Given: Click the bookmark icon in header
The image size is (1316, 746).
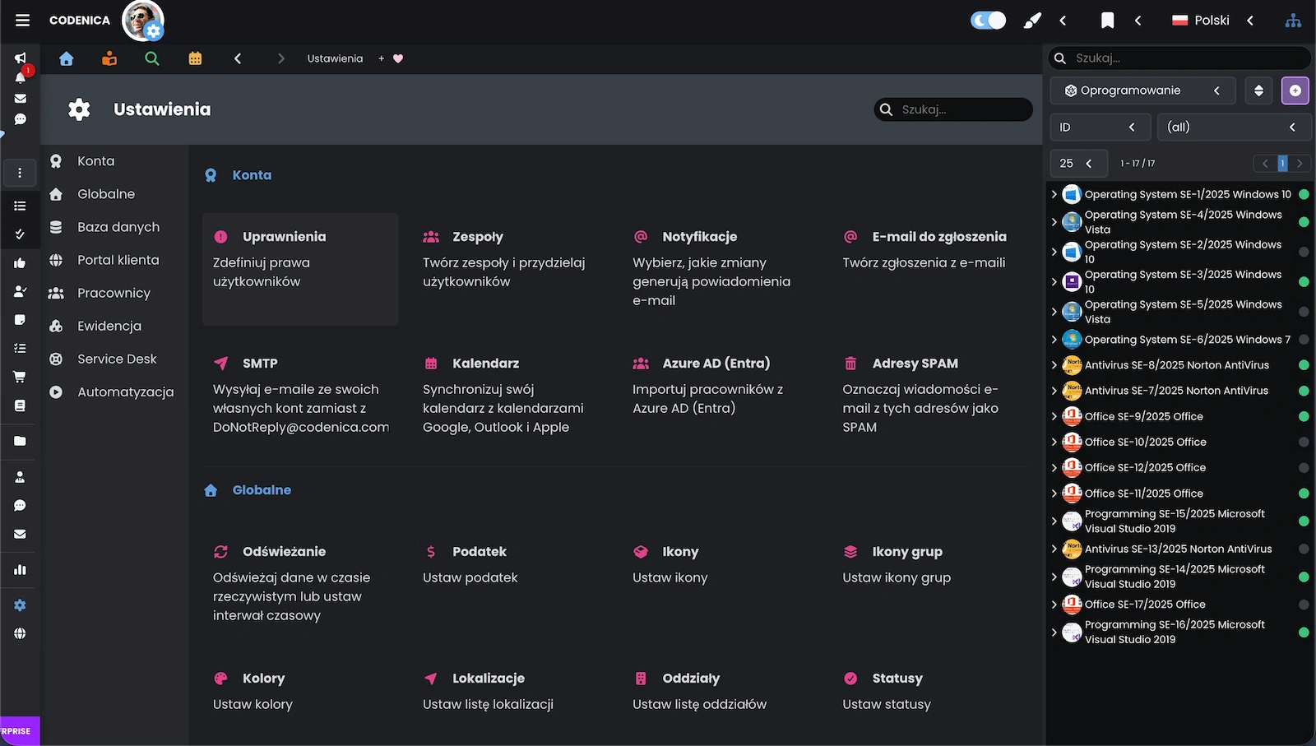Looking at the screenshot, I should tap(1107, 21).
